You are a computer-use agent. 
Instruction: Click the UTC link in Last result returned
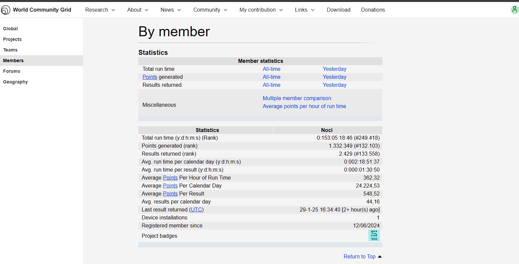click(196, 209)
